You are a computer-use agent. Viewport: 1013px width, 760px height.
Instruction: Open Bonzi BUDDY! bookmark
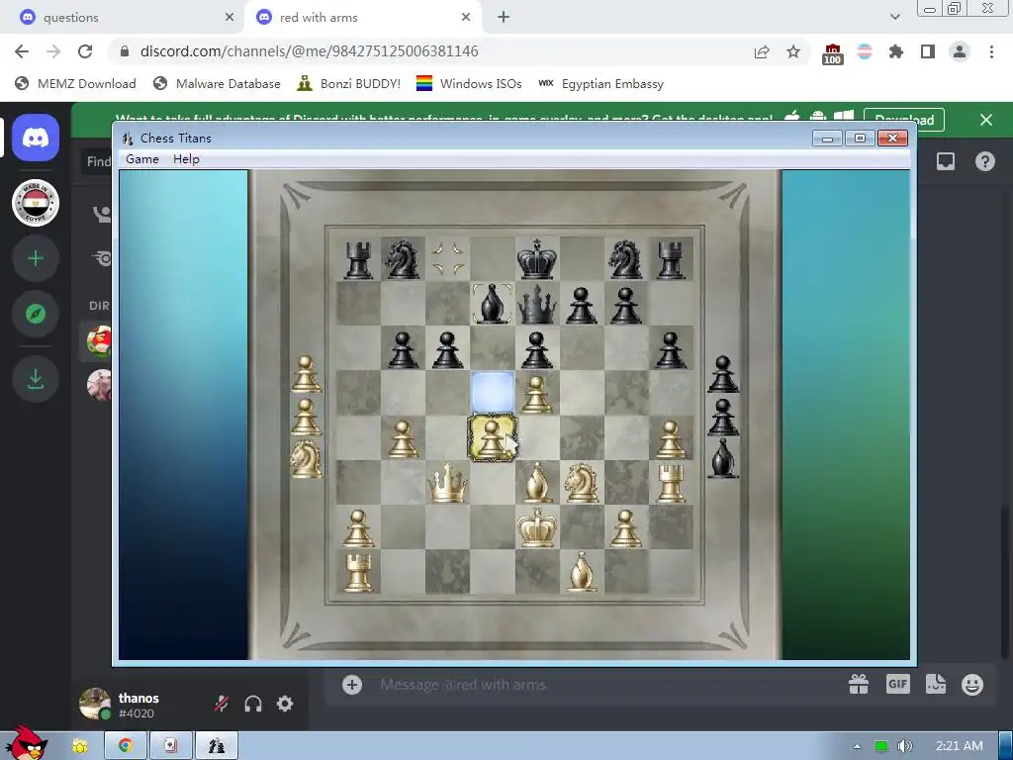349,84
